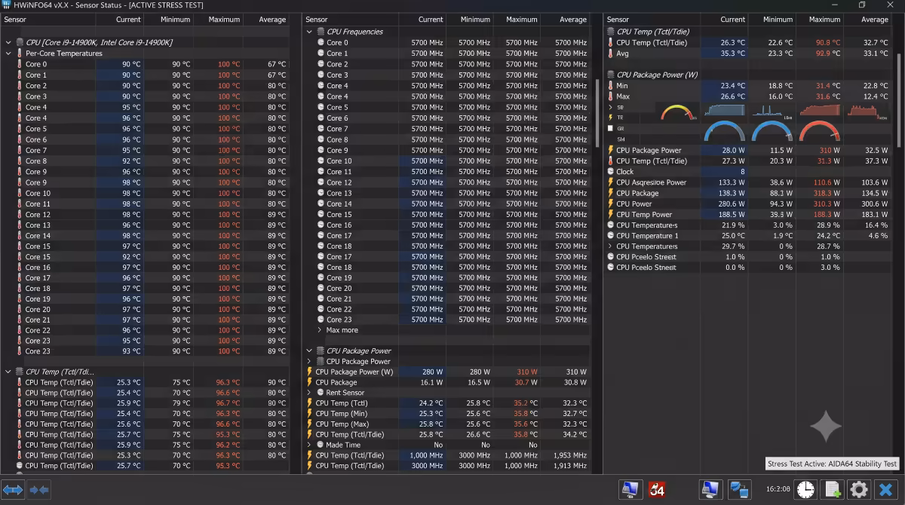The image size is (905, 505).
Task: Click the chip icon next to CPU Frequencies
Action: click(321, 32)
